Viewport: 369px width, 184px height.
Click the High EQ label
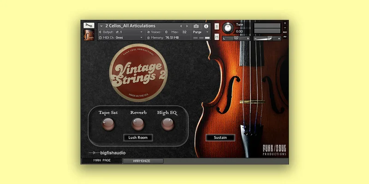tap(167, 113)
